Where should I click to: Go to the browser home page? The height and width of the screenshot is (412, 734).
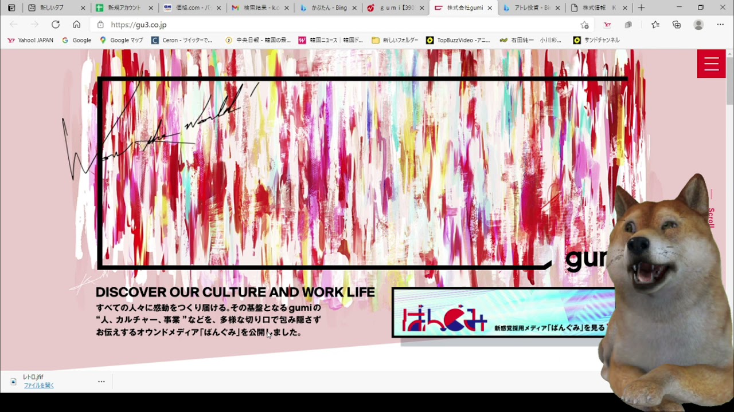pos(76,25)
